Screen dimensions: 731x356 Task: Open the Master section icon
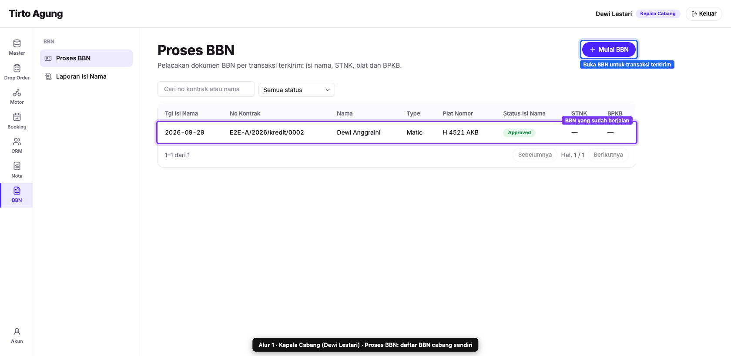coord(17,43)
